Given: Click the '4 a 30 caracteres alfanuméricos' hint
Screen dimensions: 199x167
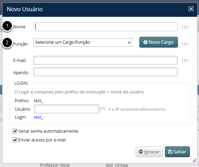Looking at the screenshot, I should click(x=137, y=109).
